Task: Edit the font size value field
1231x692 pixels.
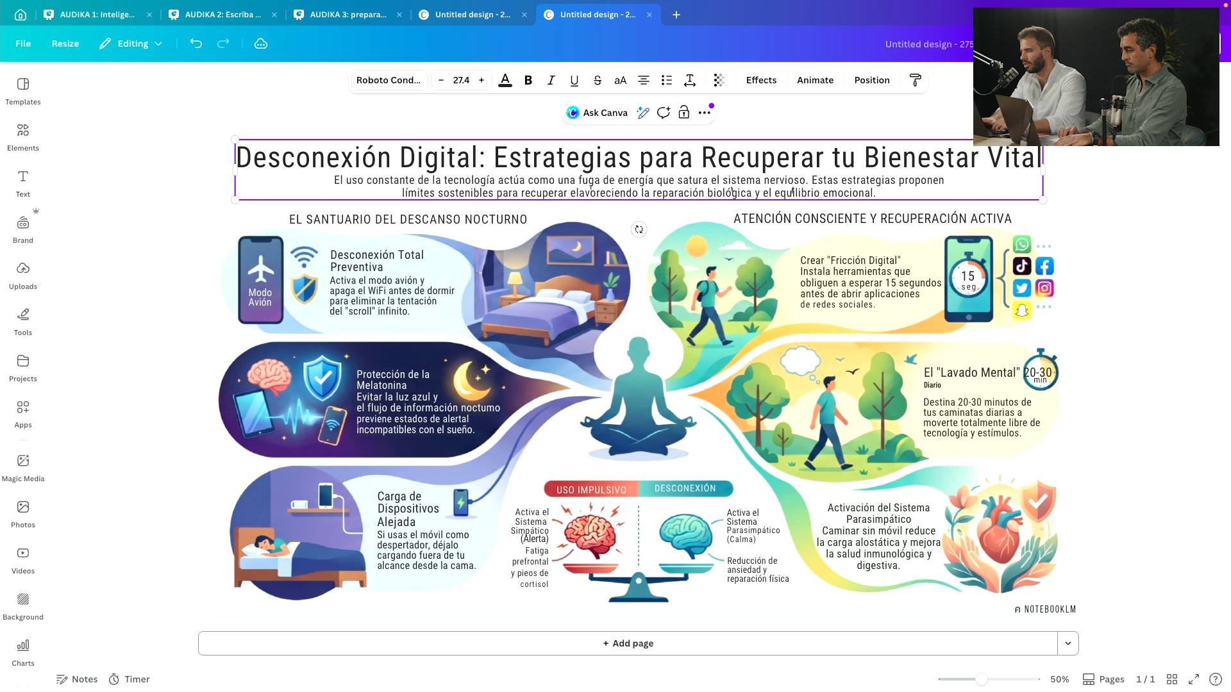Action: [x=462, y=80]
